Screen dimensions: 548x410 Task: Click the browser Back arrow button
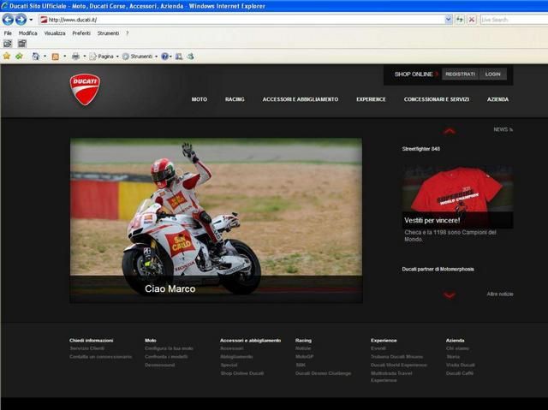coord(8,20)
